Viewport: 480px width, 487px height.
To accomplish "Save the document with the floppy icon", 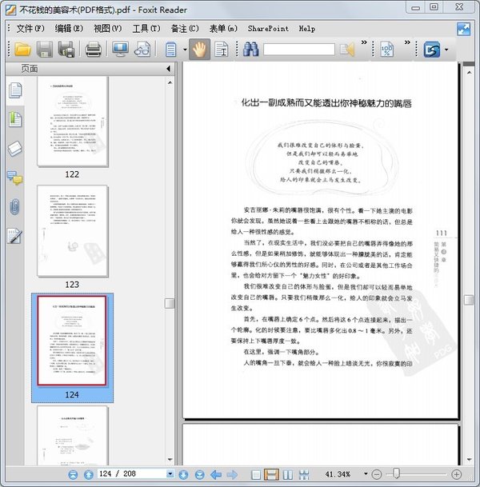I will 45,49.
